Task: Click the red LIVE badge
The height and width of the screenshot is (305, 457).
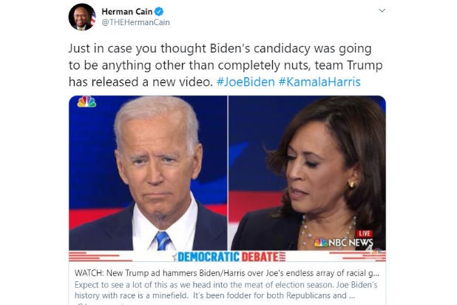Action: (x=364, y=233)
